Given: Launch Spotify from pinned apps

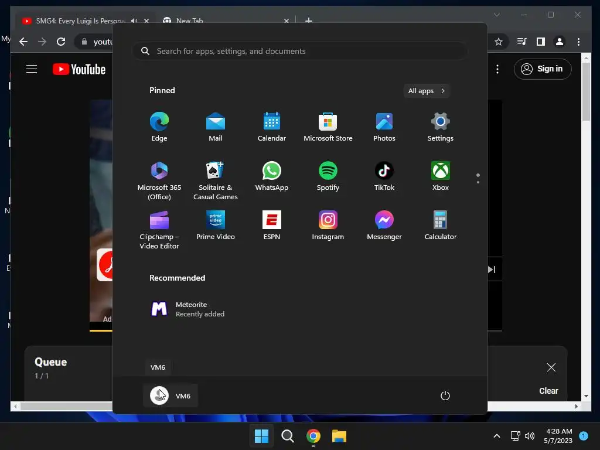Looking at the screenshot, I should click(328, 176).
